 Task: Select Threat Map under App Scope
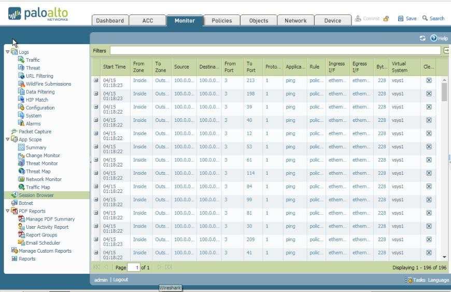[38, 171]
